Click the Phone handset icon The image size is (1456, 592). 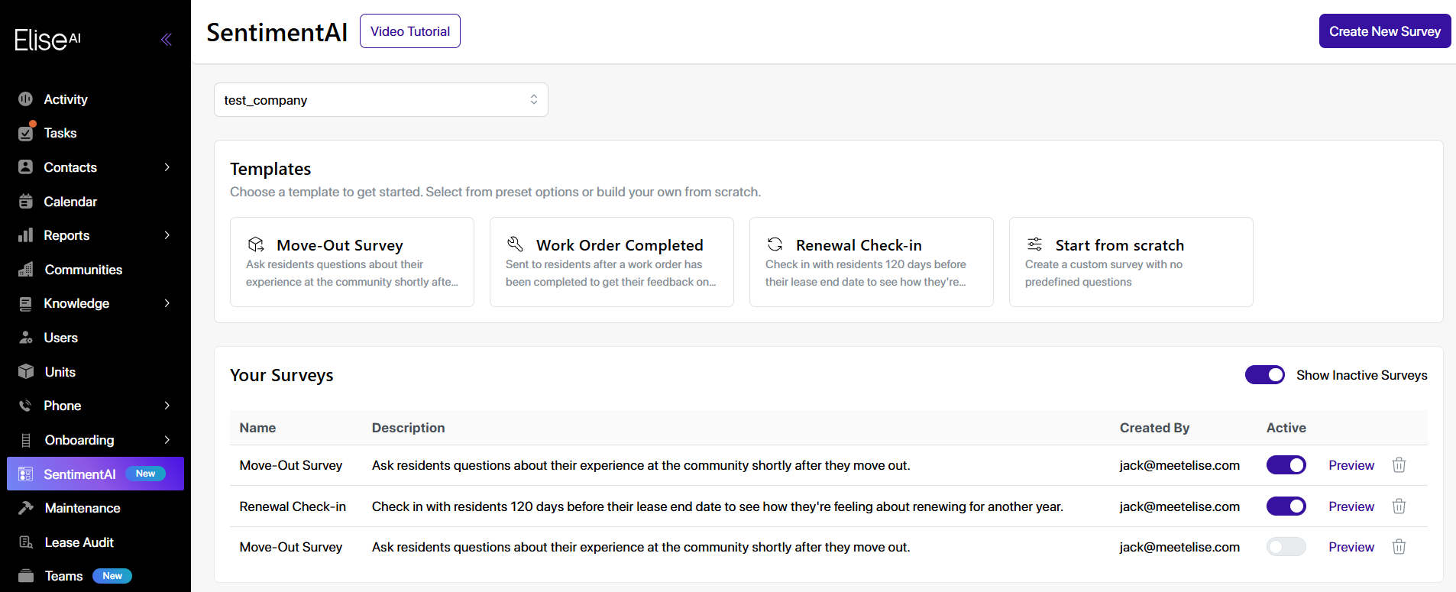point(26,406)
